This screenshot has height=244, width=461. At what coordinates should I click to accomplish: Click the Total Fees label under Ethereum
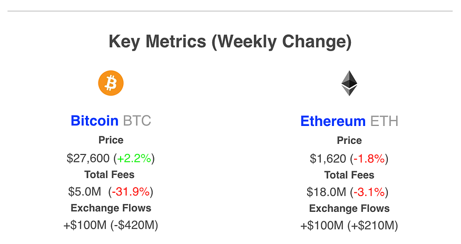pyautogui.click(x=349, y=175)
